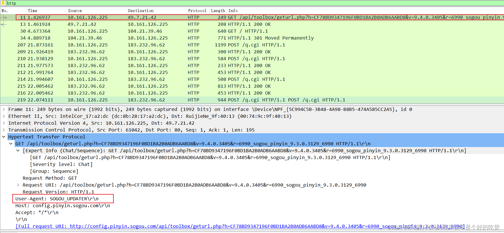The image size is (504, 233).
Task: Select packet 13 HTTP 200 OK response
Action: tap(252, 24)
